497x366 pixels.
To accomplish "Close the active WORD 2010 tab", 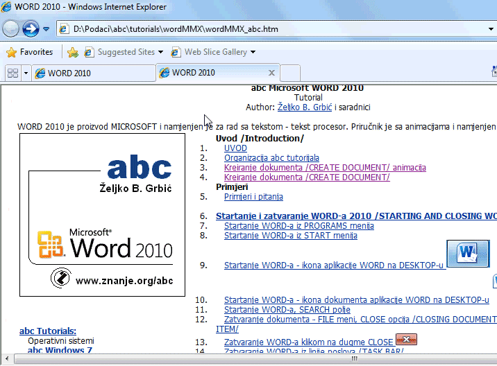I will pos(271,73).
